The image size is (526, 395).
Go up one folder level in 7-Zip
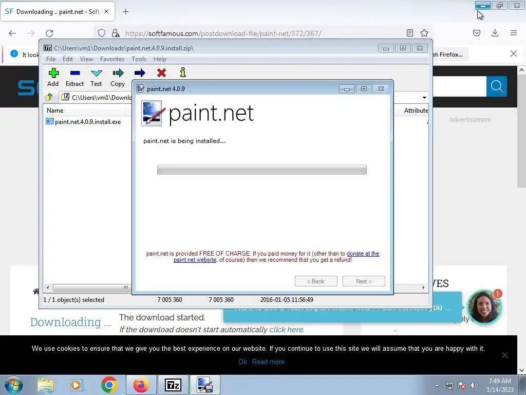click(x=49, y=97)
